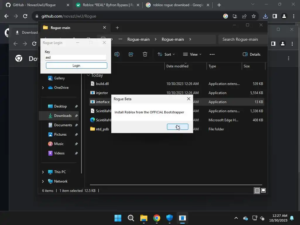
Task: Open Gallery in the navigation pane
Action: pos(59,78)
